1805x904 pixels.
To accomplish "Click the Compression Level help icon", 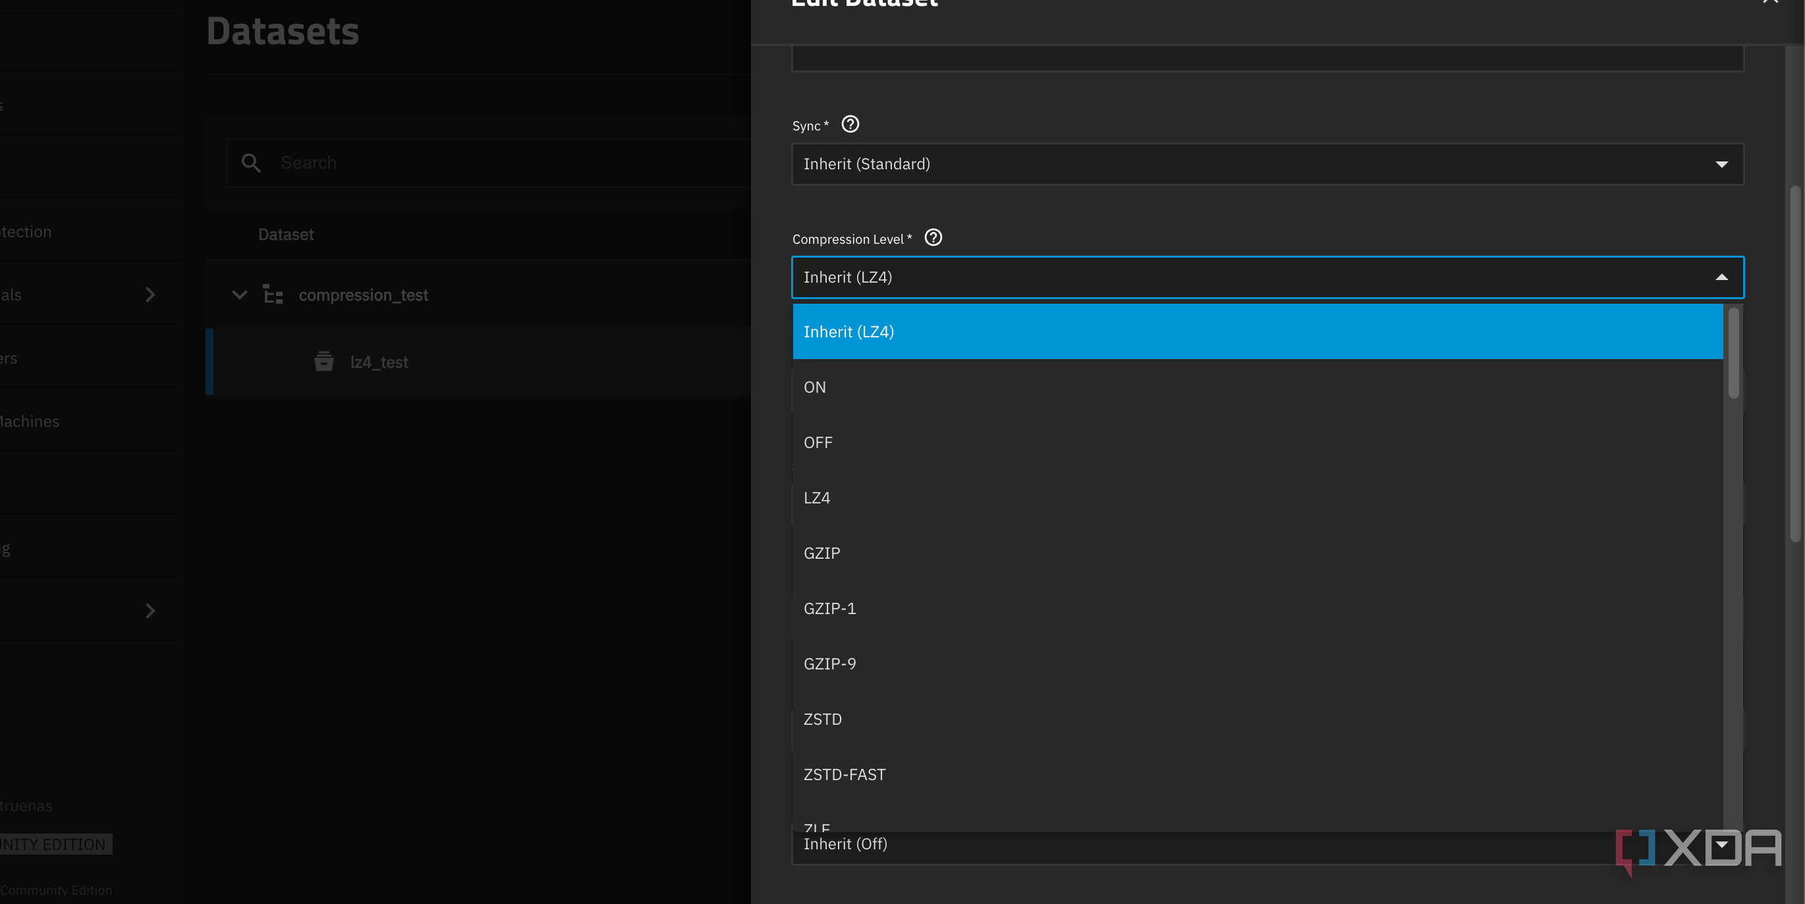I will [933, 238].
